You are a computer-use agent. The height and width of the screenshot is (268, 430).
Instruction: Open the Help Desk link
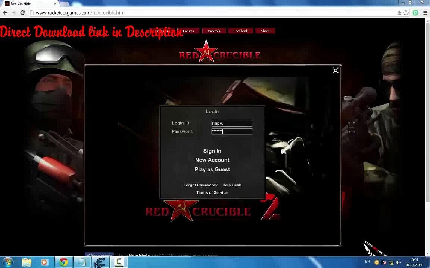click(232, 185)
